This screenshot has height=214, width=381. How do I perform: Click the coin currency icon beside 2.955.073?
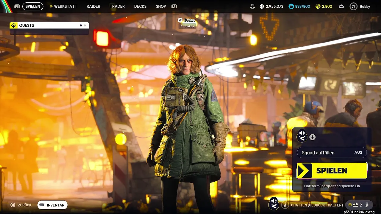click(262, 6)
